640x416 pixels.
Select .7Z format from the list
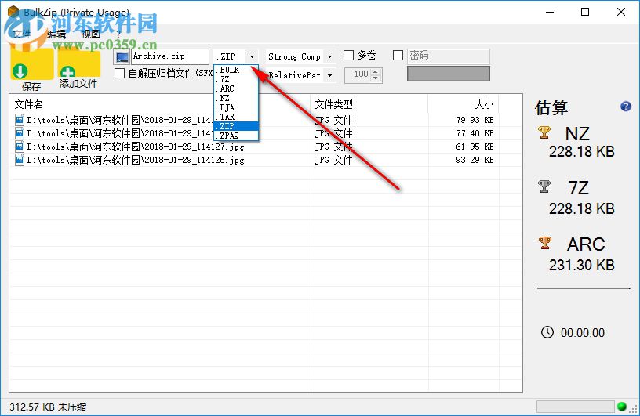coord(236,80)
